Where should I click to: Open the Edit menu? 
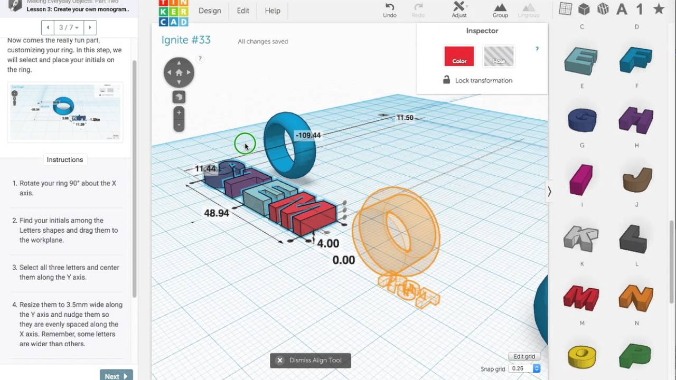[243, 11]
